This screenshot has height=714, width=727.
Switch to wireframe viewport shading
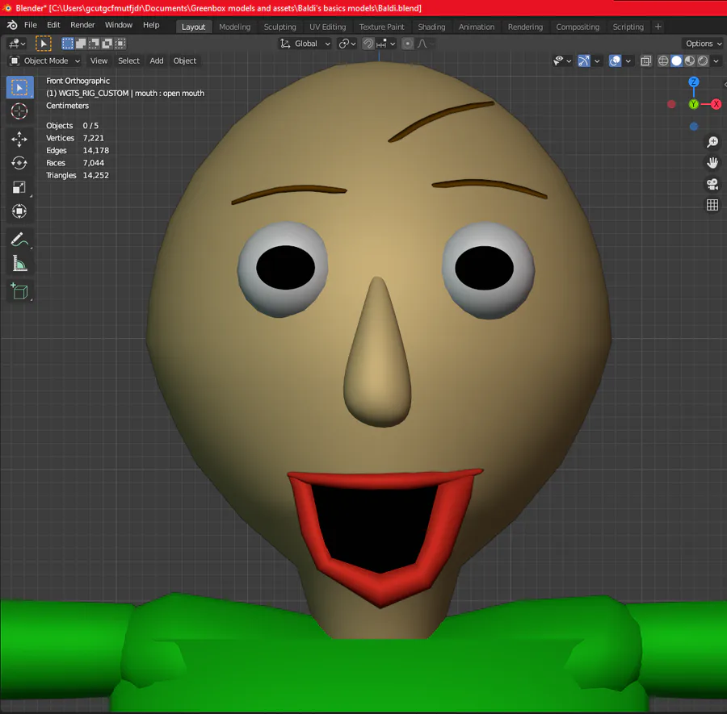pos(663,61)
